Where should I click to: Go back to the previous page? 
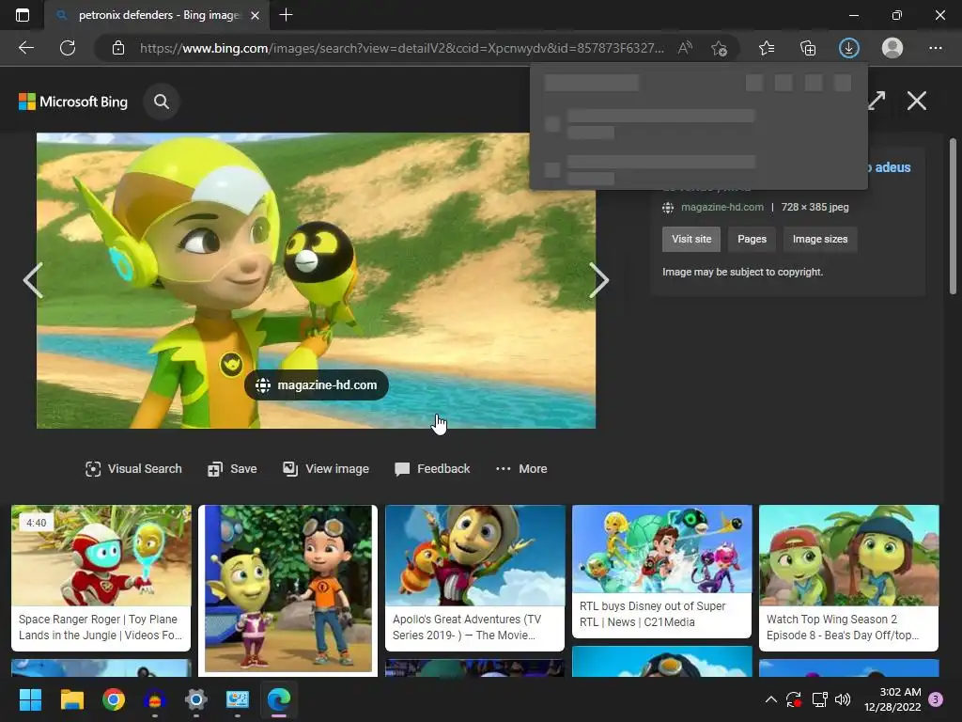click(25, 48)
